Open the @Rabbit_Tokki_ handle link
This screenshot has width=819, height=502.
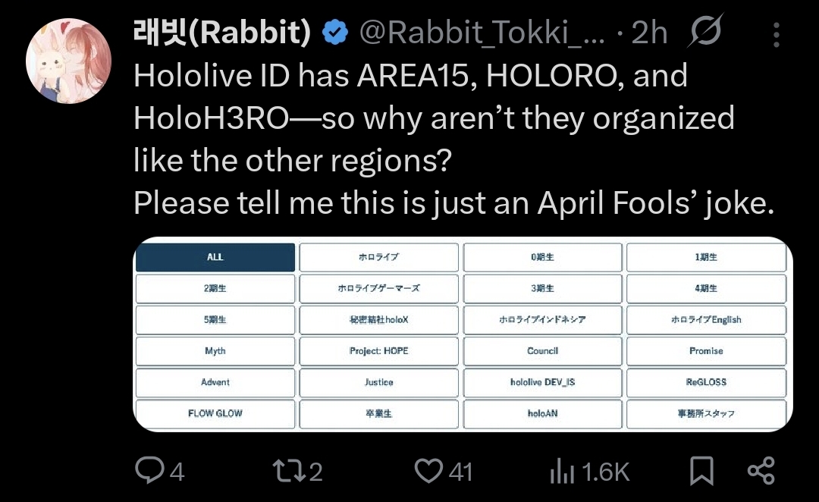pyautogui.click(x=482, y=33)
